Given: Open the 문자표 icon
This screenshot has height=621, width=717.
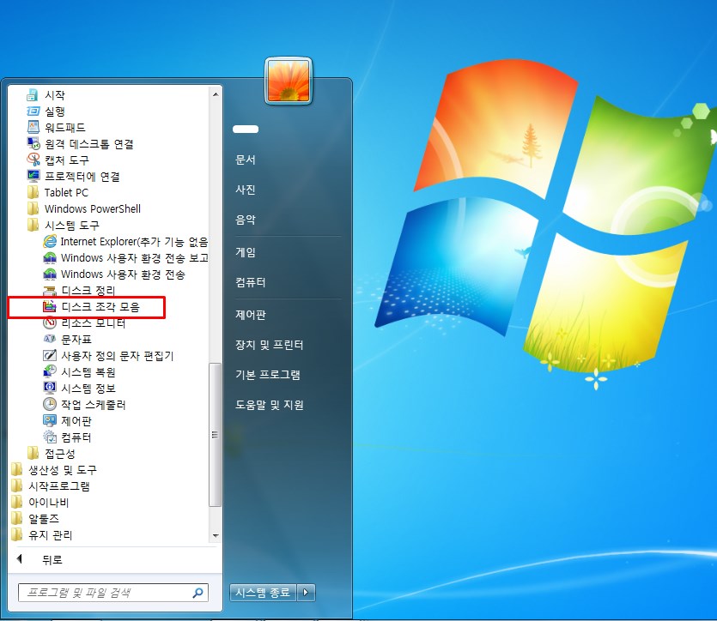Looking at the screenshot, I should click(50, 340).
